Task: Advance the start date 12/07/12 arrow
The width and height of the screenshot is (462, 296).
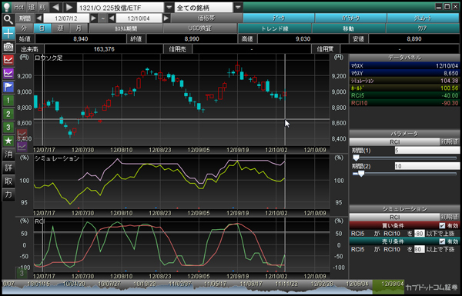Action: click(93, 18)
